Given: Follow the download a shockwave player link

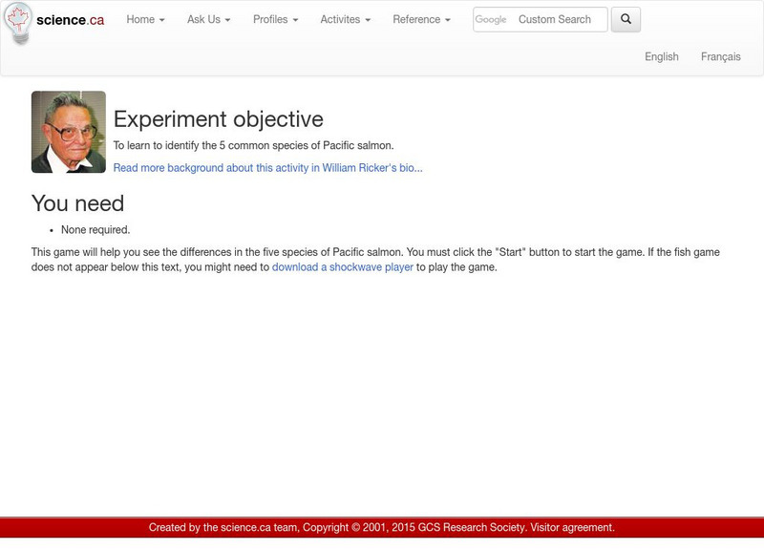Looking at the screenshot, I should [342, 267].
